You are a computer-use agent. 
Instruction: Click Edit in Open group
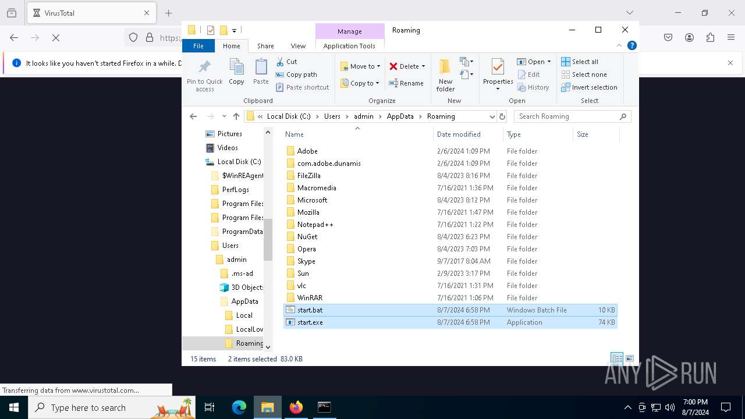528,74
